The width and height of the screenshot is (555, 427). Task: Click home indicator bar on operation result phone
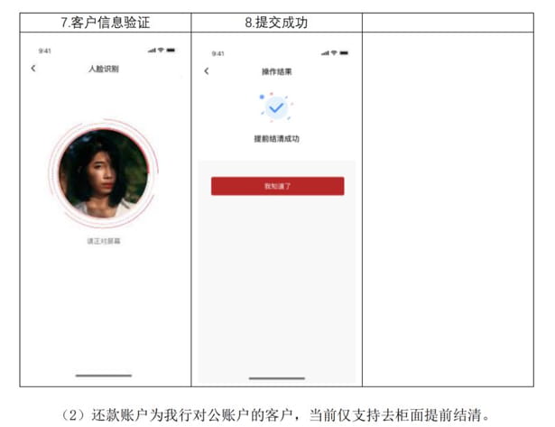[x=277, y=378]
